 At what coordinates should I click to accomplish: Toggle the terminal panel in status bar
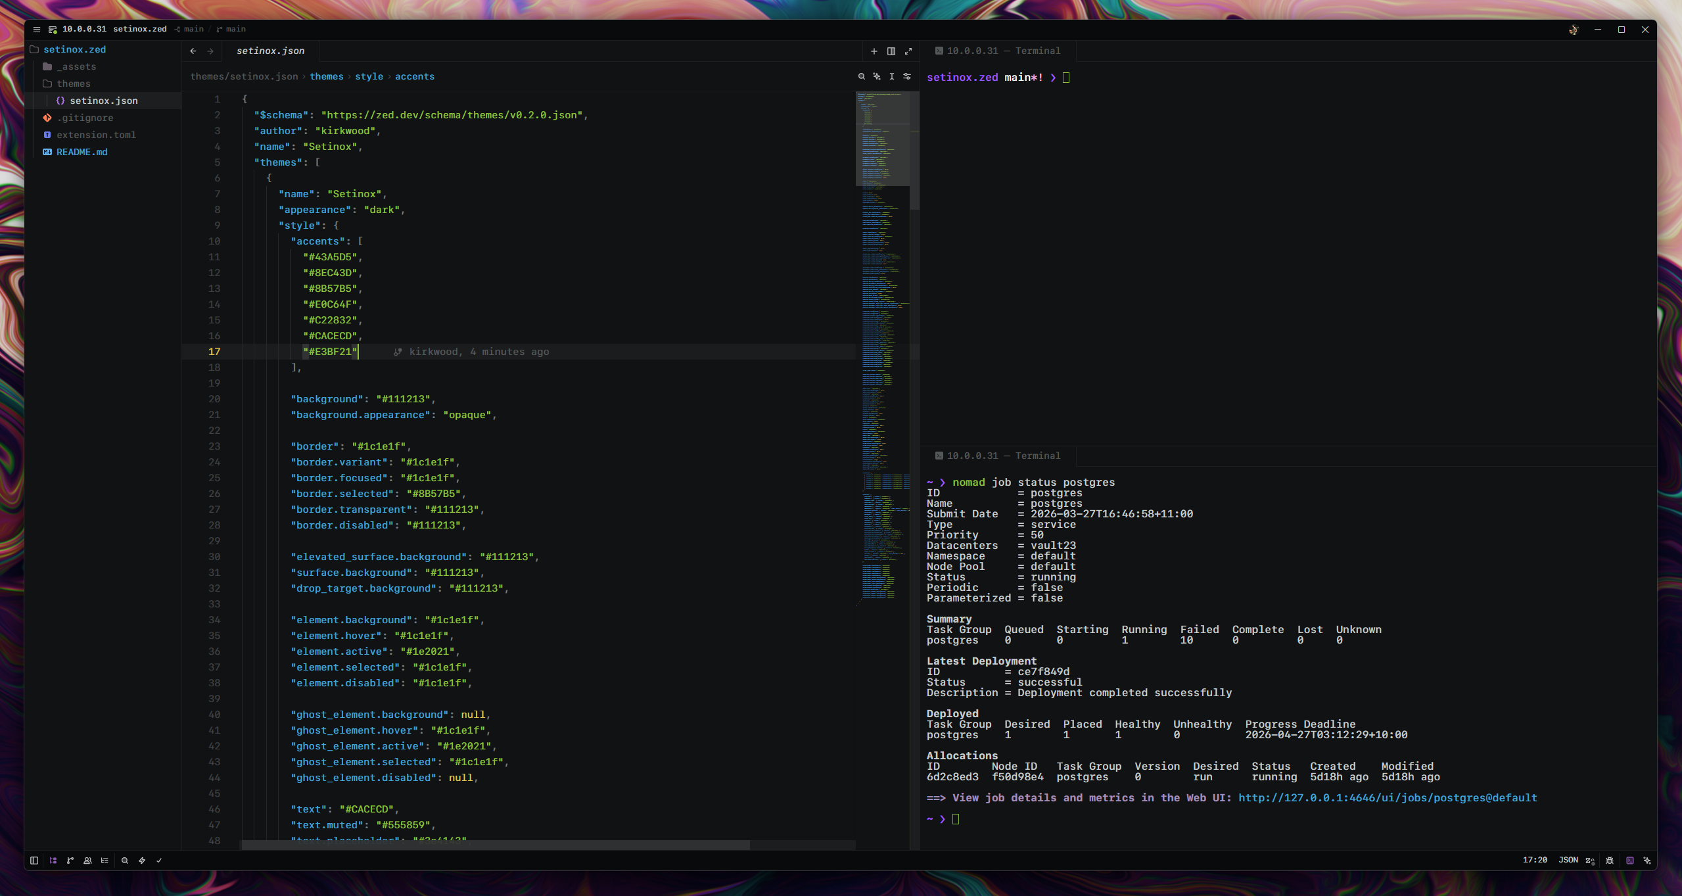[1630, 861]
